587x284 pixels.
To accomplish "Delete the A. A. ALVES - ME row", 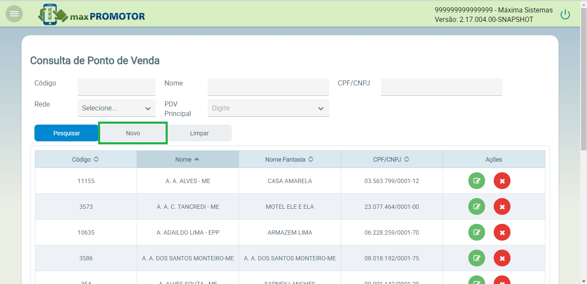I will click(x=502, y=181).
